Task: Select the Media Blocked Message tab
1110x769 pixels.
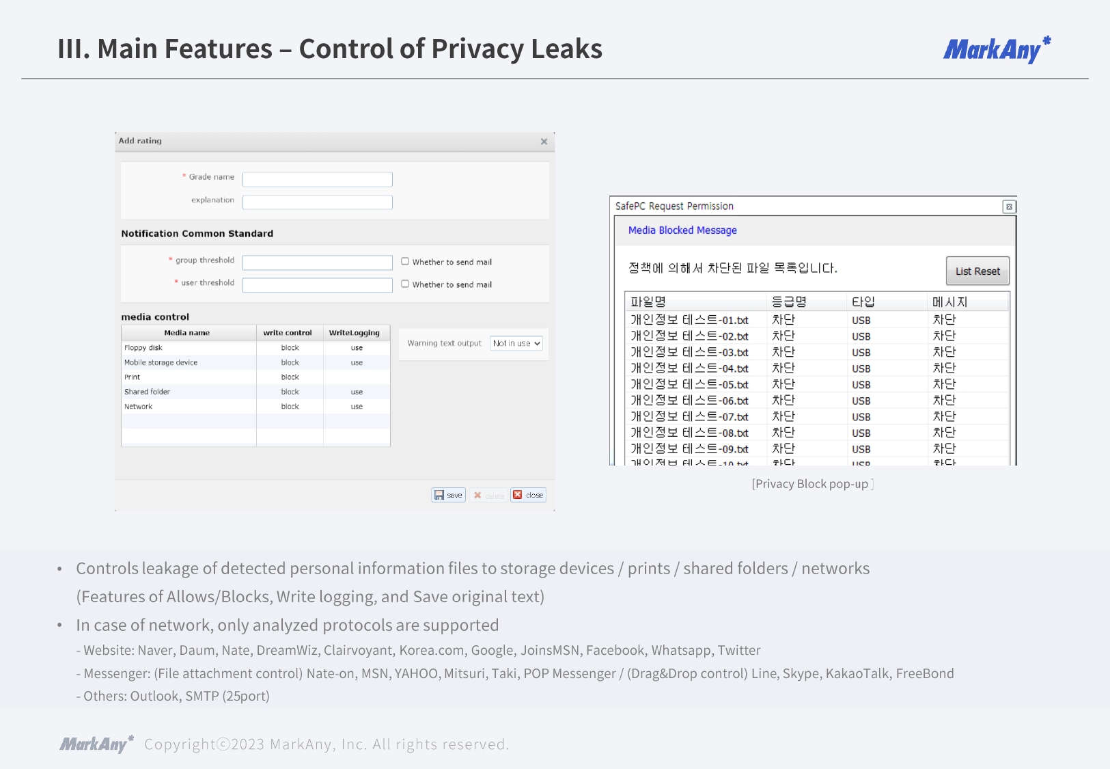Action: click(x=682, y=230)
